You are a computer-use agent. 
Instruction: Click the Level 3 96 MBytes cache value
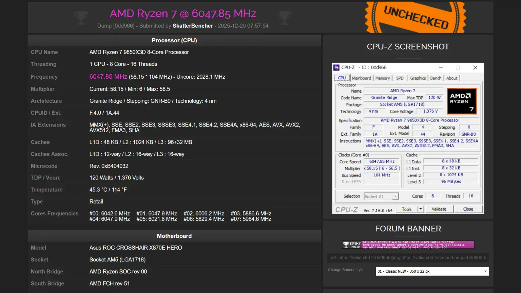tap(451, 181)
